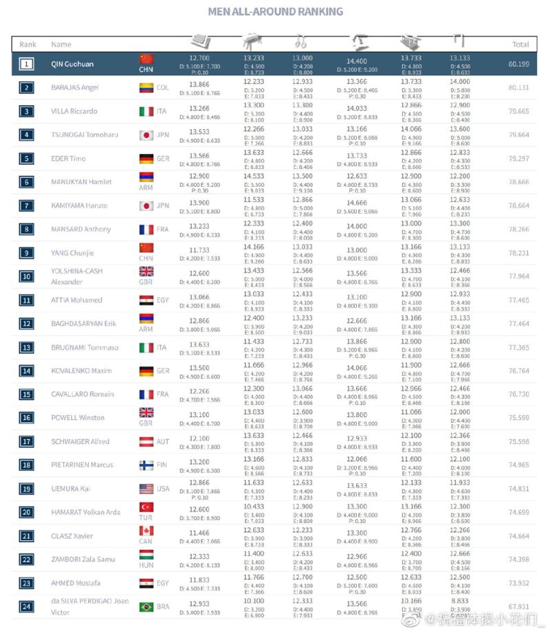Click the Colombia flag for BARAJAS Angel

pos(146,88)
